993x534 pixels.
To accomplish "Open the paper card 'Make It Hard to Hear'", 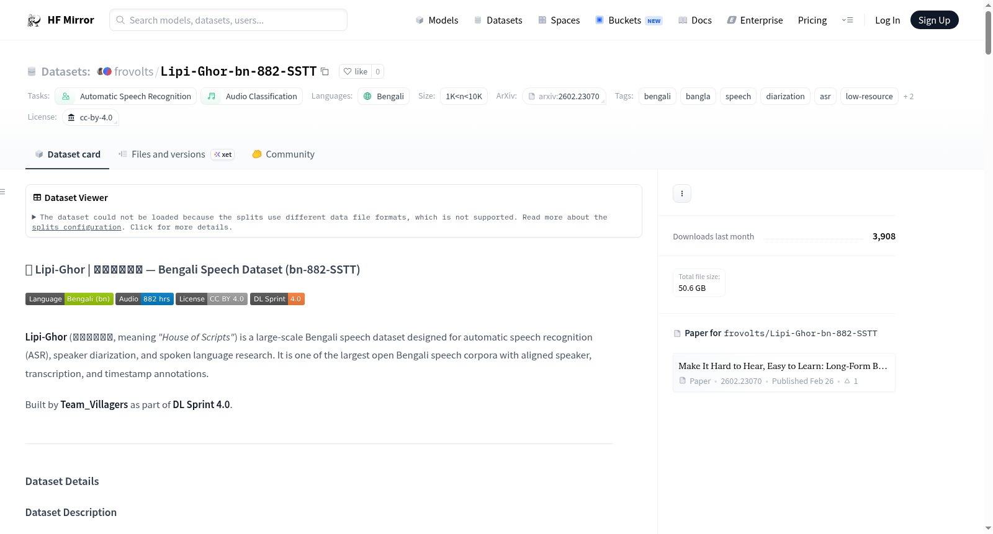I will click(784, 373).
